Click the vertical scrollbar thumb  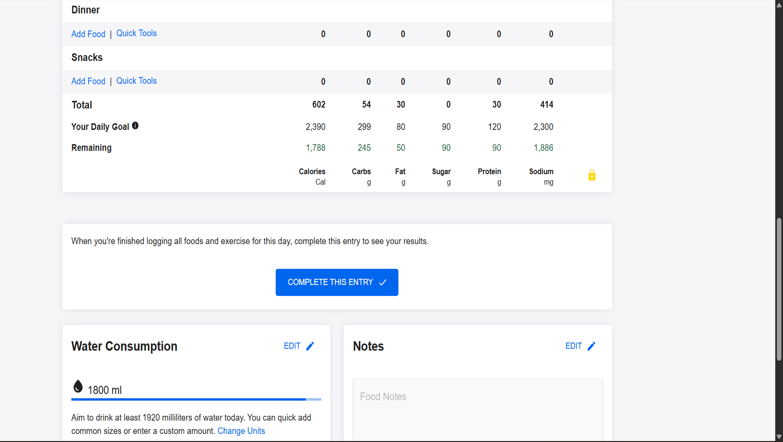click(x=779, y=290)
